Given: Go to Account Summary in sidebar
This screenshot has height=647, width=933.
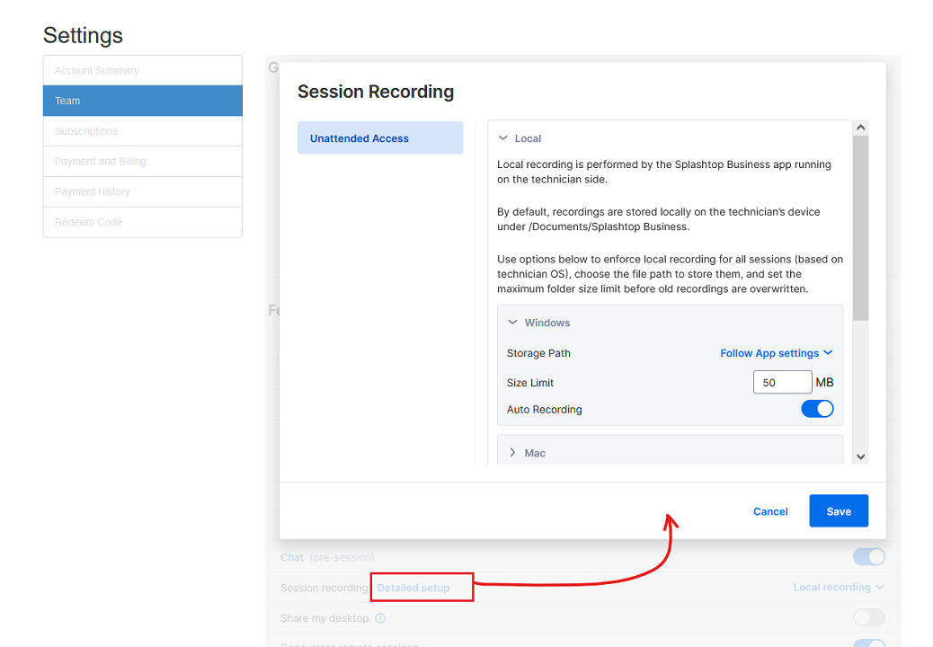Looking at the screenshot, I should pos(143,70).
